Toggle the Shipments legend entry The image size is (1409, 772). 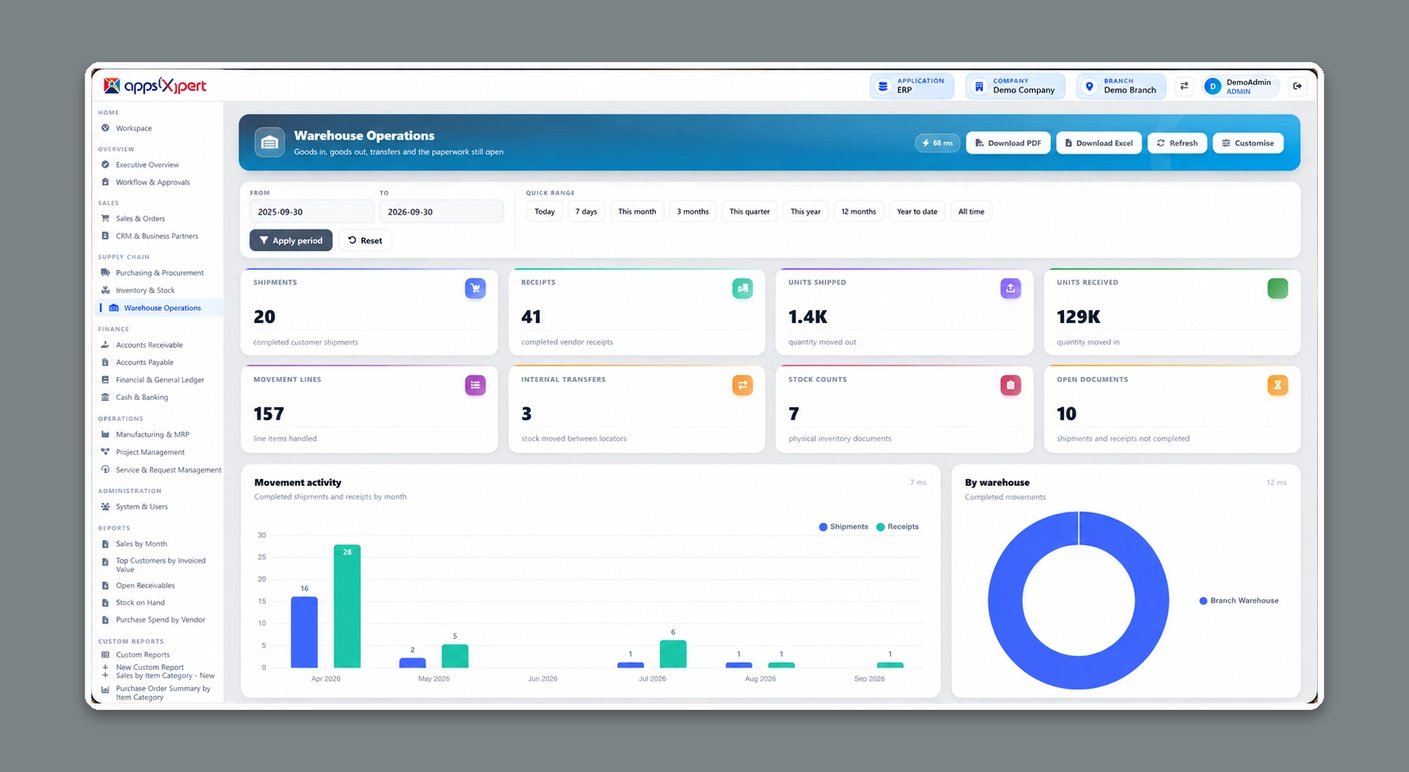click(x=844, y=527)
